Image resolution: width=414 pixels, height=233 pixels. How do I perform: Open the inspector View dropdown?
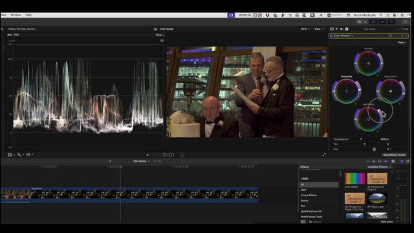coord(402,43)
